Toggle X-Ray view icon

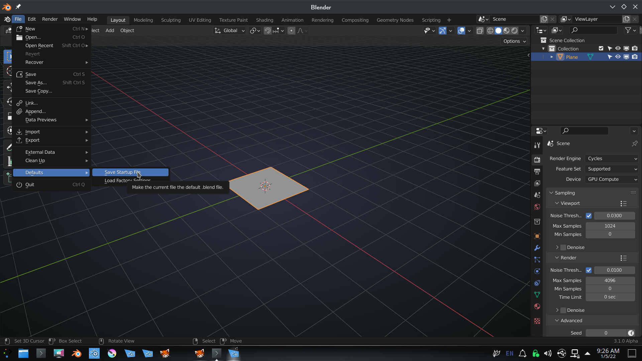coord(480,31)
